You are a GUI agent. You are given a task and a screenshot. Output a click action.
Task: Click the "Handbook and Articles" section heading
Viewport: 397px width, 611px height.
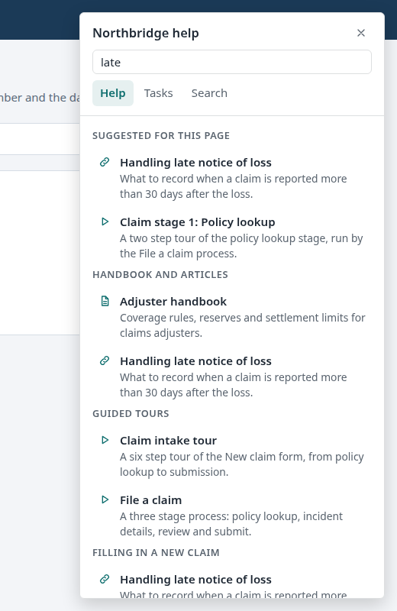pos(160,275)
